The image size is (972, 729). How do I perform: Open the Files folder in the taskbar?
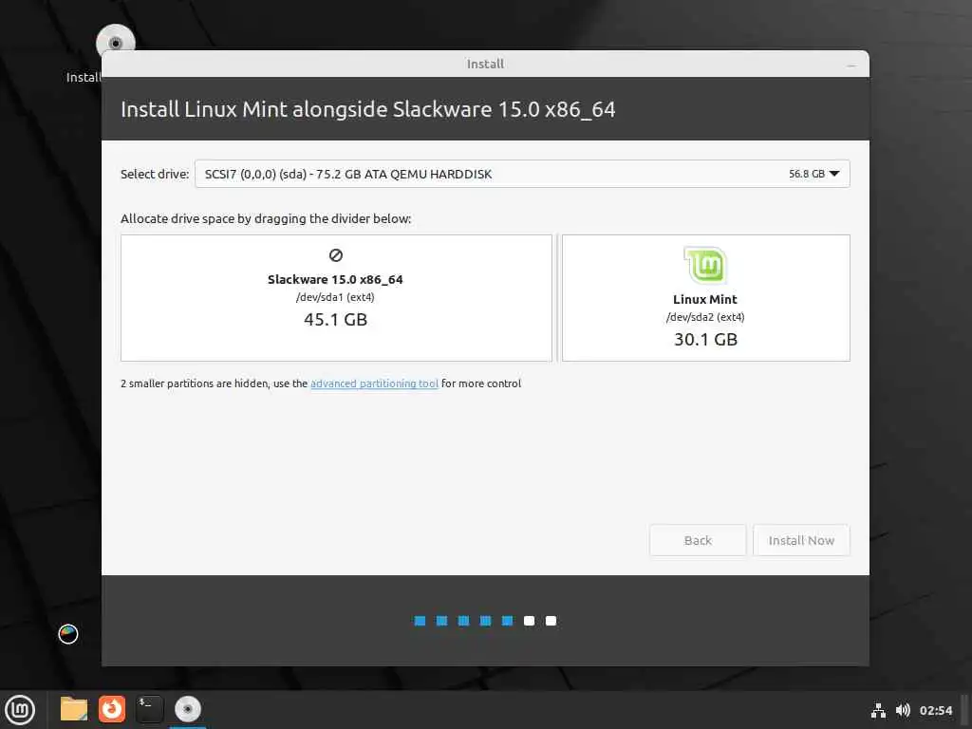[x=74, y=709]
